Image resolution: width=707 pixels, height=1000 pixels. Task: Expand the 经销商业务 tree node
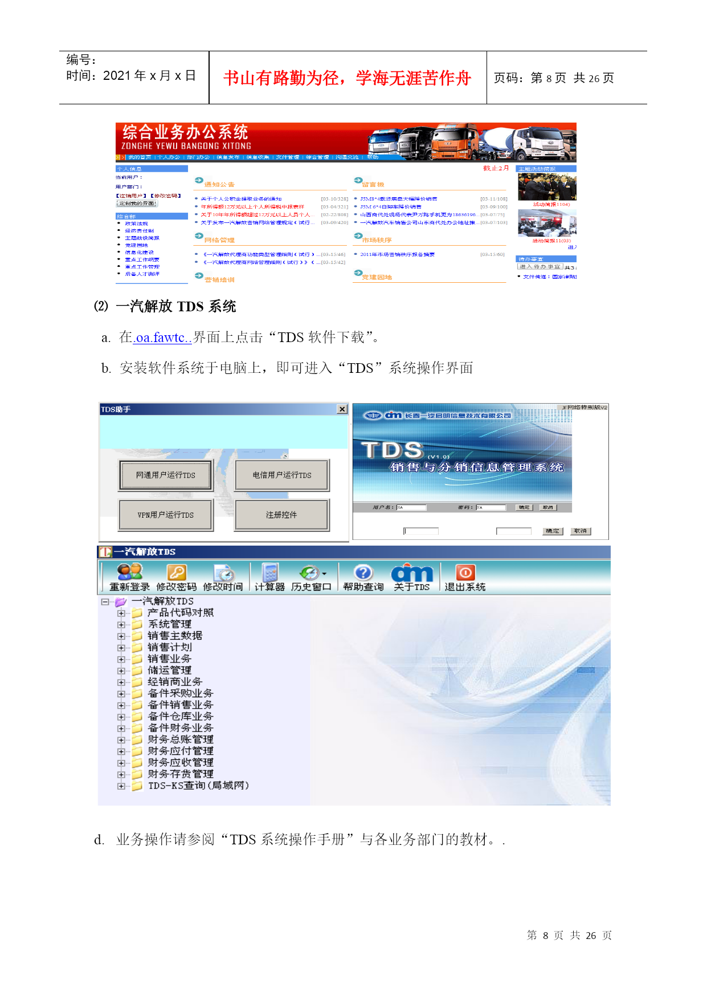pos(121,682)
